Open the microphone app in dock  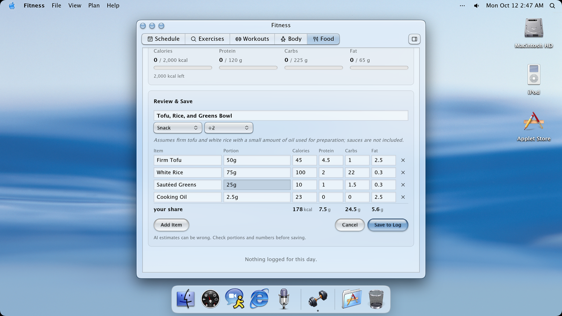click(x=284, y=299)
